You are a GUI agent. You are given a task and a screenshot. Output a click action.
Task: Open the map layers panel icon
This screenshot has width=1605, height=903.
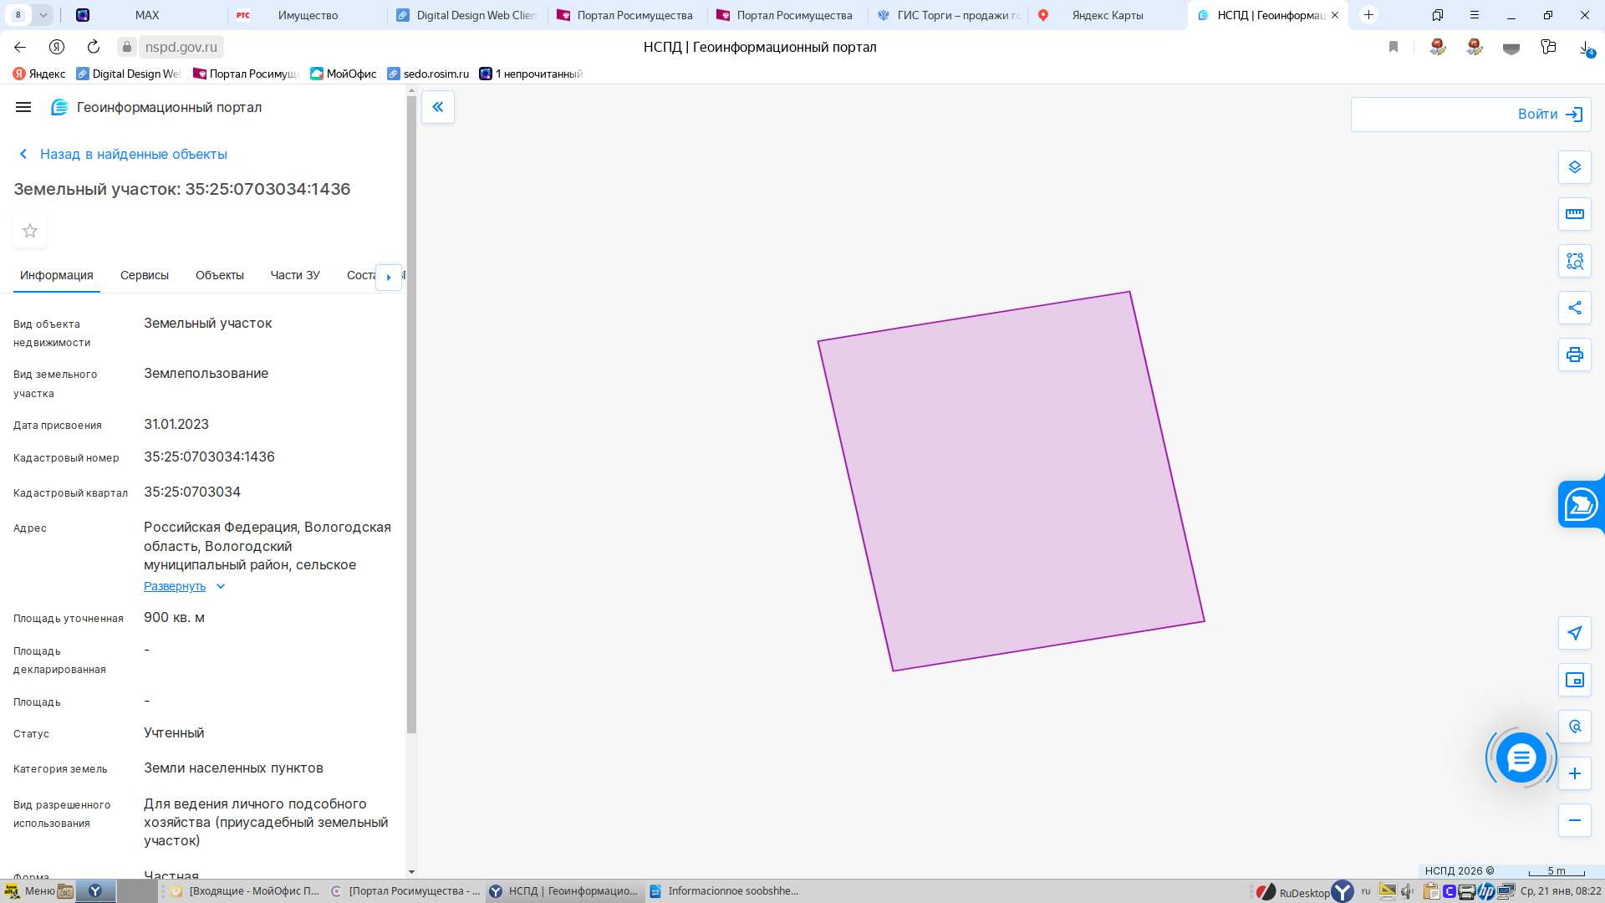[x=1574, y=167]
